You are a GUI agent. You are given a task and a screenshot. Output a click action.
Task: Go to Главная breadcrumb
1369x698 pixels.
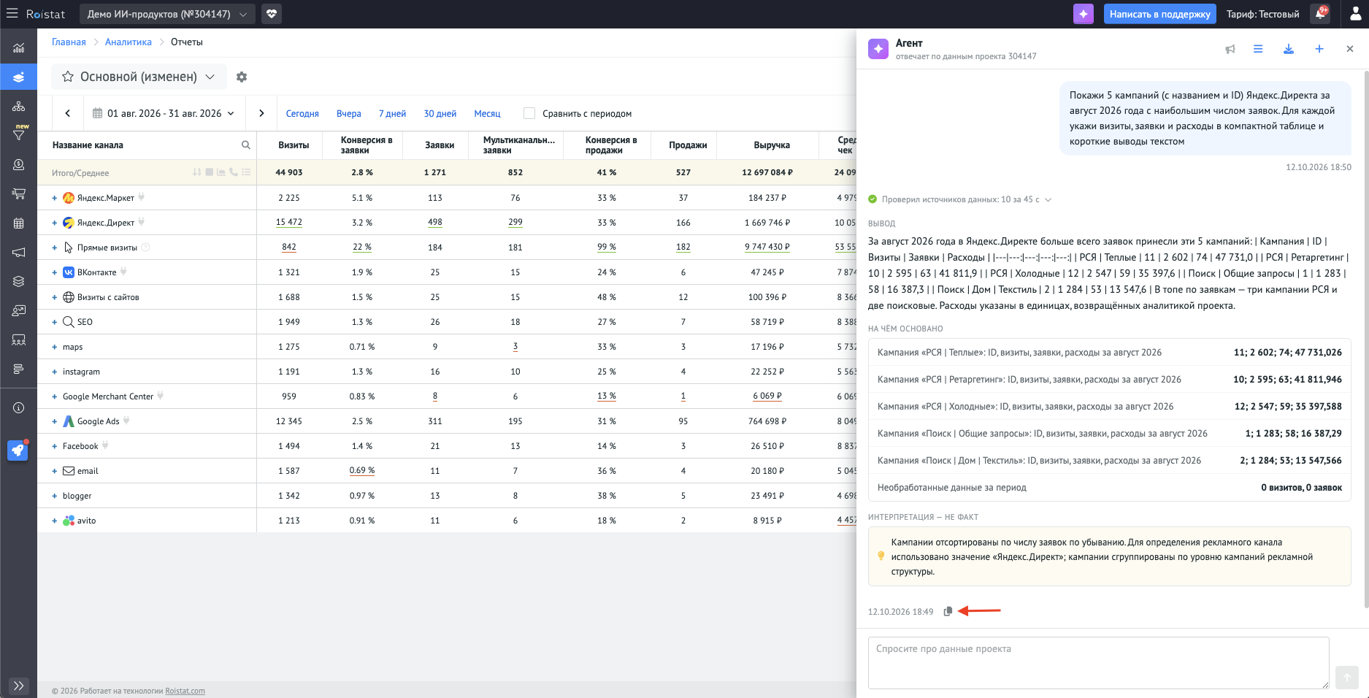point(69,42)
